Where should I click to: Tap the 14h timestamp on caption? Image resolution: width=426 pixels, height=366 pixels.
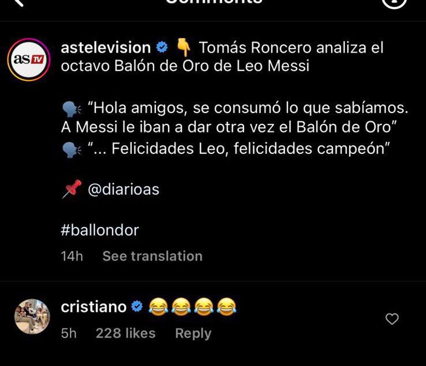point(72,256)
